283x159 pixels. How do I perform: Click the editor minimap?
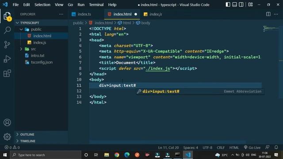(270, 29)
